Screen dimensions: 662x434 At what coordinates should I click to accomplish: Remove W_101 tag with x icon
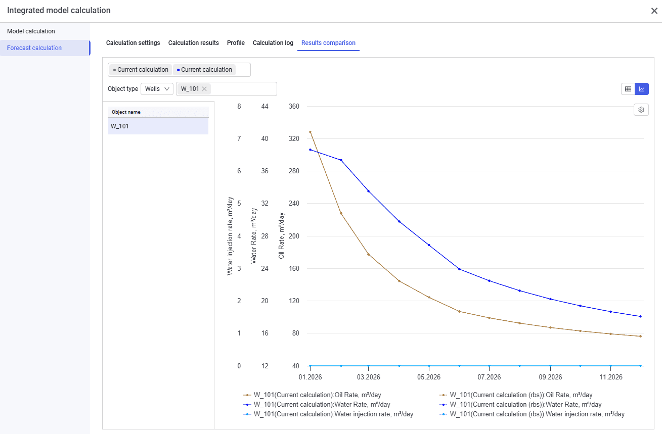[204, 89]
